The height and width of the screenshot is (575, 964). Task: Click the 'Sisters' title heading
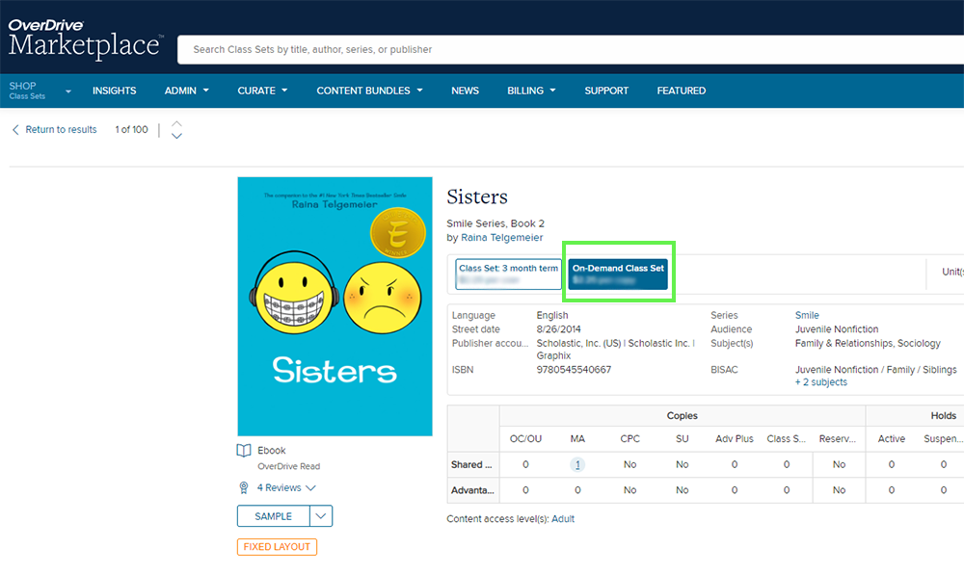[477, 196]
